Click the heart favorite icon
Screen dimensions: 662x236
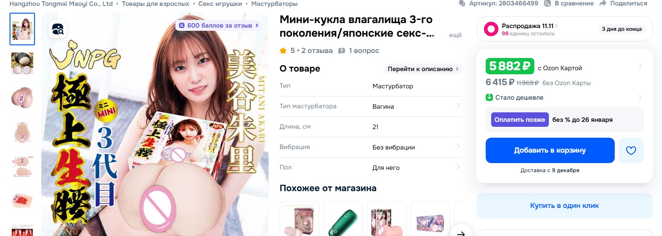click(x=631, y=150)
